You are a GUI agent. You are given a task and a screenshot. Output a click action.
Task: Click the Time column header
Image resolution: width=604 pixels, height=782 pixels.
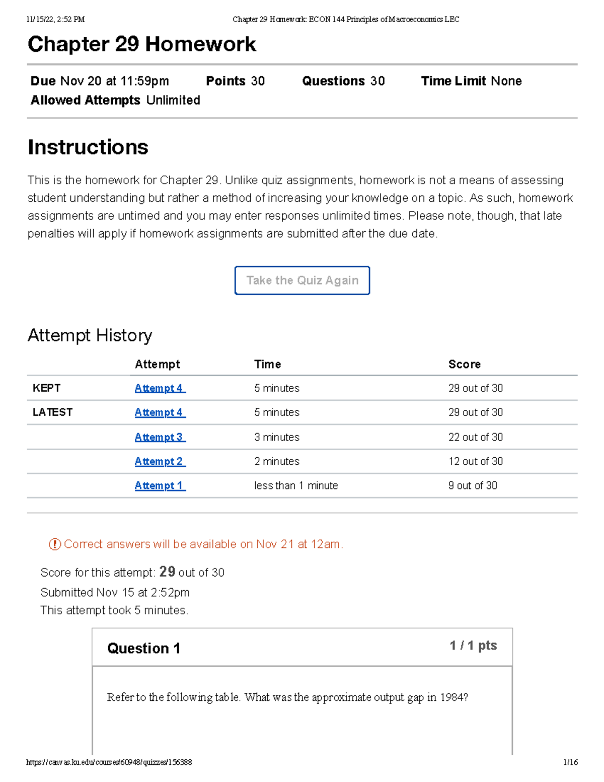267,364
